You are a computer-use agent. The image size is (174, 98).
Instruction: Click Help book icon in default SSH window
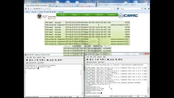(119, 59)
